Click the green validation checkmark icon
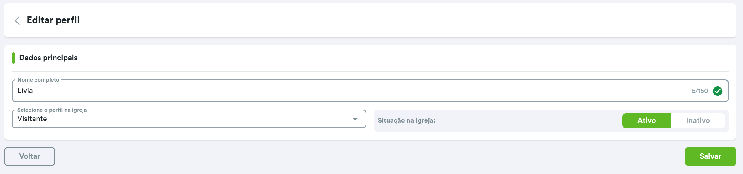Screen dimensions: 743x174 point(718,91)
